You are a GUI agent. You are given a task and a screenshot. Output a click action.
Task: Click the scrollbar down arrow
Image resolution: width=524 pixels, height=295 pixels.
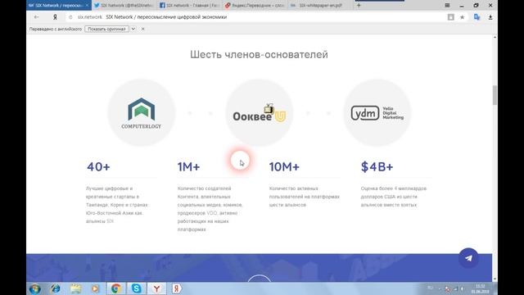click(495, 279)
